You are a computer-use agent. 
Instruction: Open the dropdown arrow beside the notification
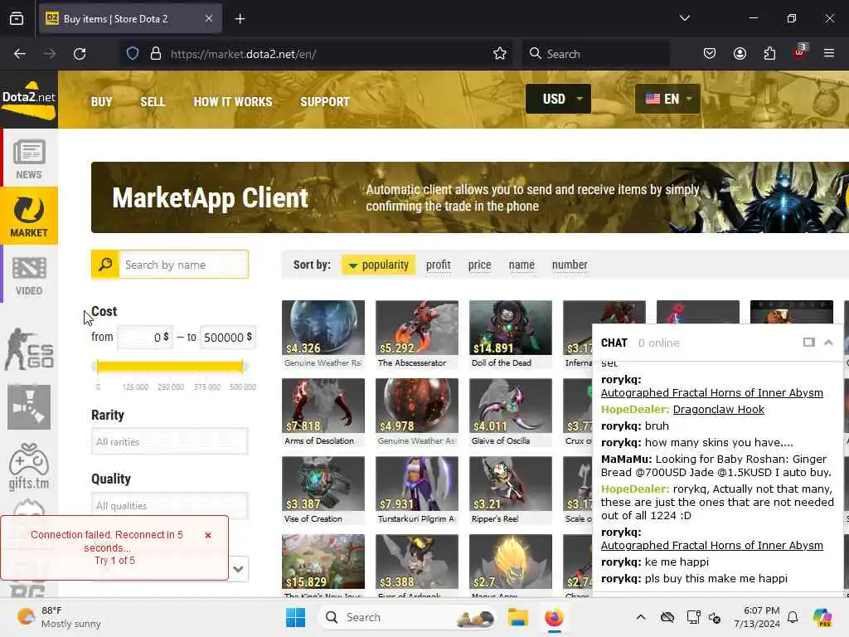pos(238,569)
